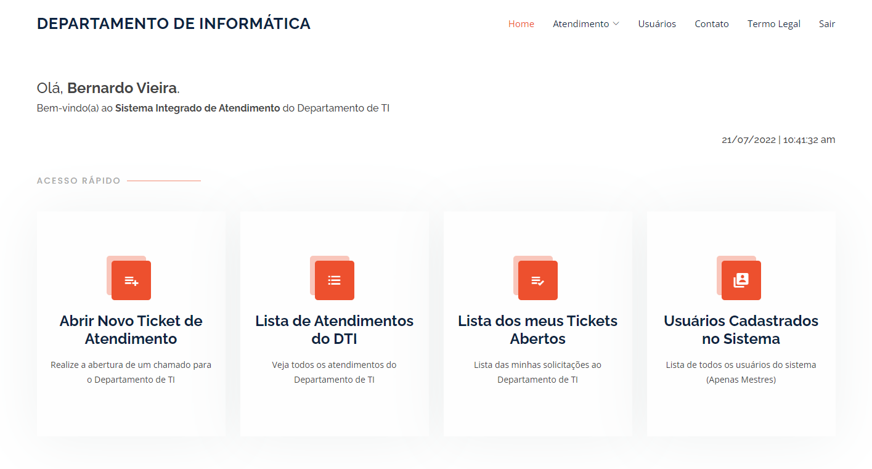Click the 'Veja todos os atendimentos' description text

(335, 372)
